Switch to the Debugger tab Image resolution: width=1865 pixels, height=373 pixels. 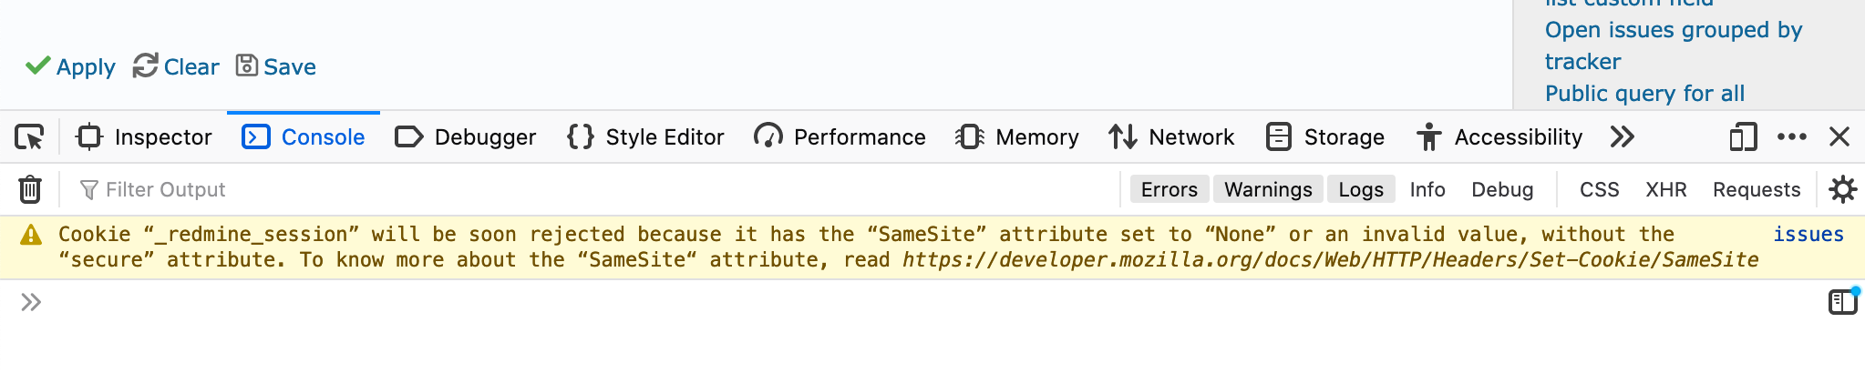[x=465, y=137]
